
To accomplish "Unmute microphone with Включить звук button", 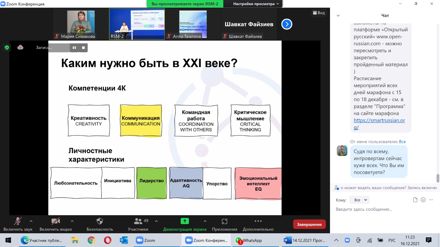I will pos(18,224).
